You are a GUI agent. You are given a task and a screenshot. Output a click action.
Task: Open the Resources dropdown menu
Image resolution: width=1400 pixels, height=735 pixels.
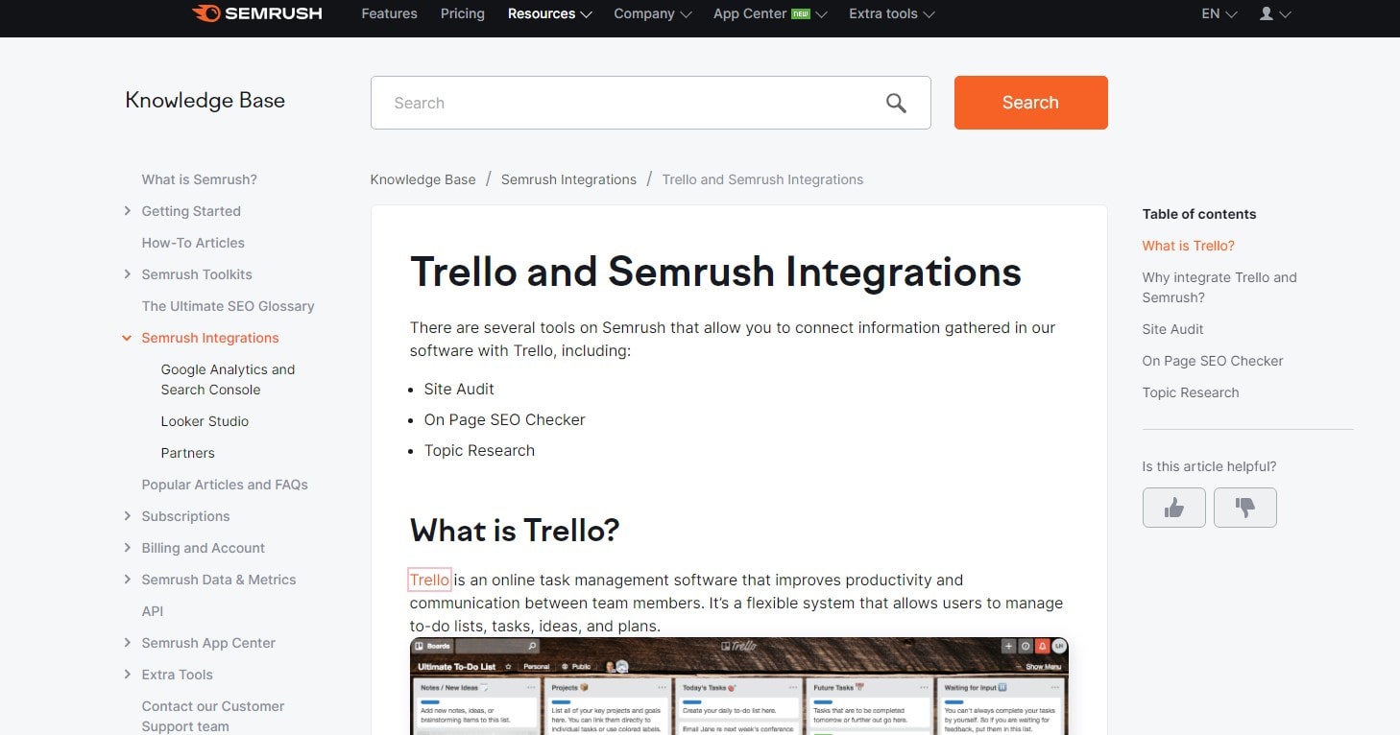pyautogui.click(x=549, y=13)
